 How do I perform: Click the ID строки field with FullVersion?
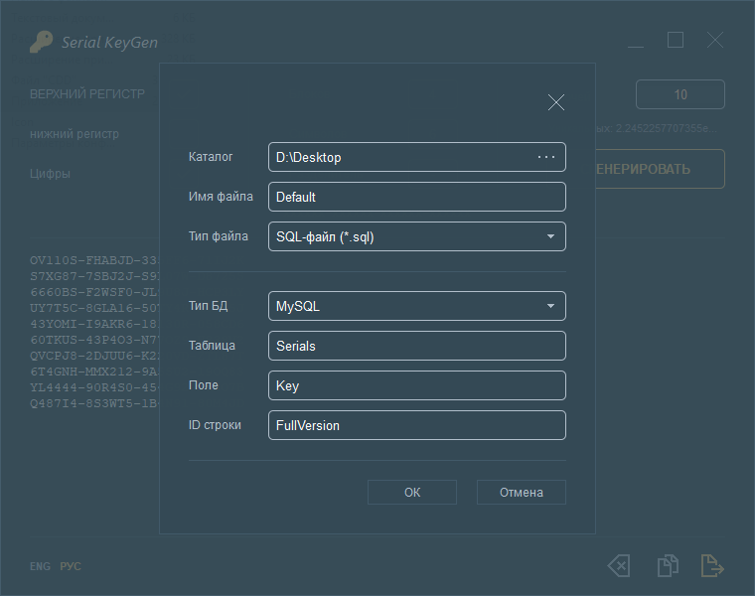[x=416, y=425]
